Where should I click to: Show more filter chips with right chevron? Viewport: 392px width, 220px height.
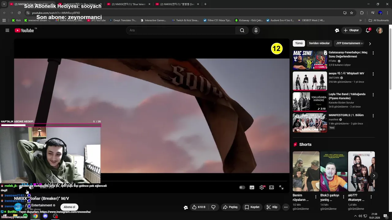coord(370,44)
